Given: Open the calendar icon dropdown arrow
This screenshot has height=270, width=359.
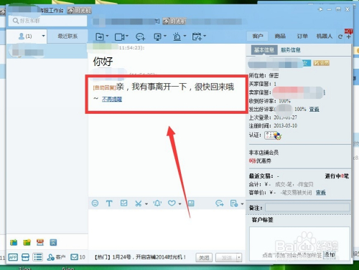Looking at the screenshot, I should tap(205, 36).
